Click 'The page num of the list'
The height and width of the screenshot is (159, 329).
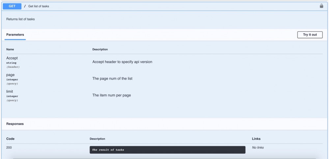(x=112, y=79)
